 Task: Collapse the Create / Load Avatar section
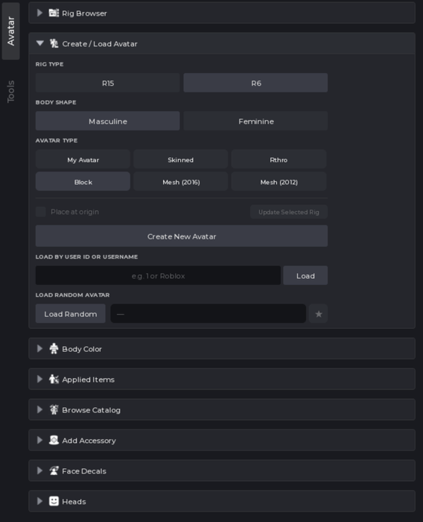tap(40, 43)
